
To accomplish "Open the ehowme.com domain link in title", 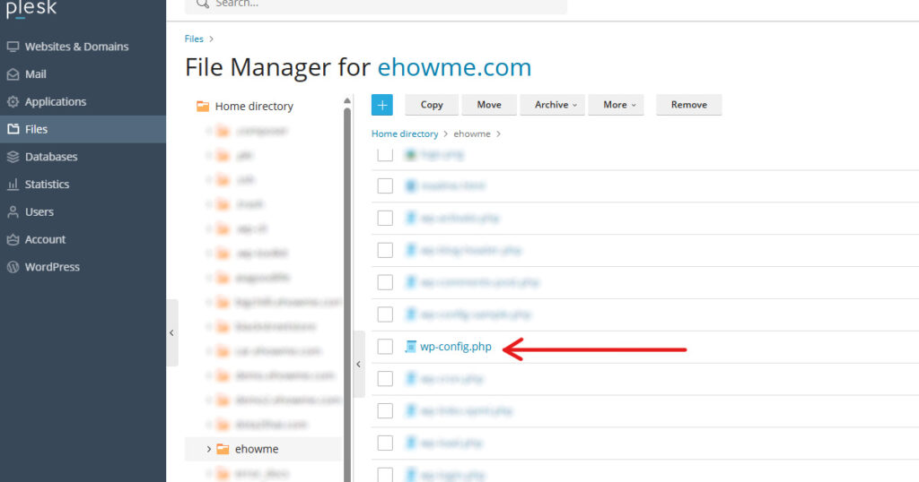I will [x=454, y=67].
